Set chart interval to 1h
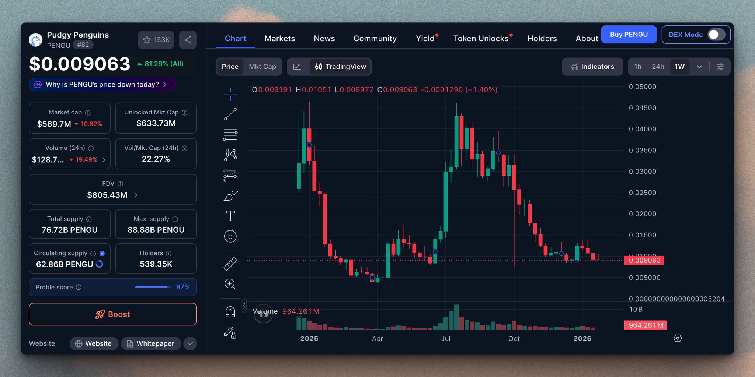The height and width of the screenshot is (377, 755). (638, 67)
